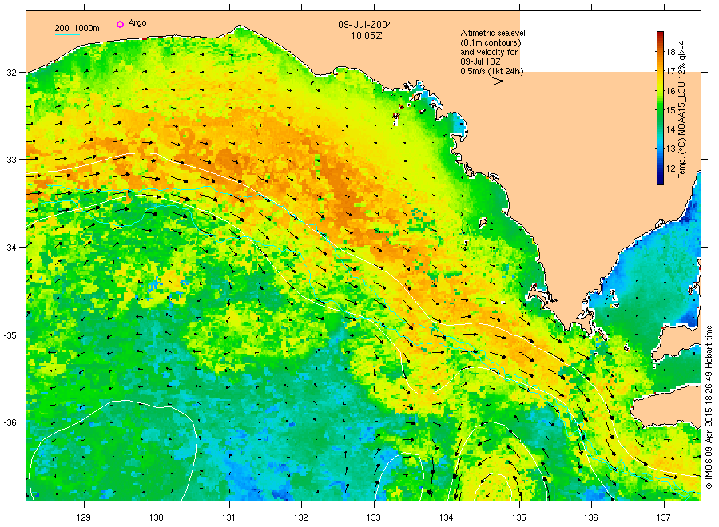The image size is (719, 527).
Task: Click the 'and velocity for' caption line
Action: pos(489,52)
